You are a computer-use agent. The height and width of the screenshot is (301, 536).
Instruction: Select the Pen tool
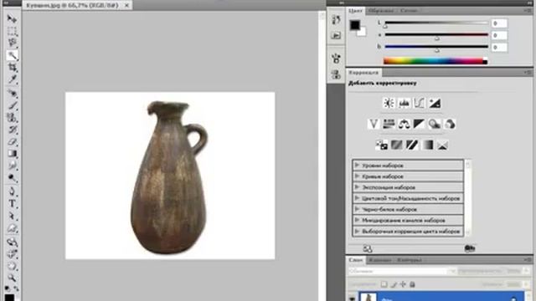point(12,191)
